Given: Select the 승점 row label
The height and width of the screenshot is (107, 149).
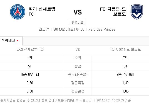Looking at the screenshot, I should pos(78,66).
